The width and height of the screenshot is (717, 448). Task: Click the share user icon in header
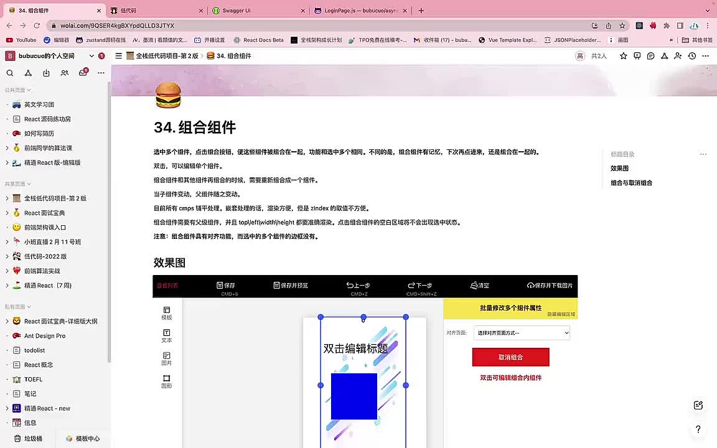(x=678, y=56)
